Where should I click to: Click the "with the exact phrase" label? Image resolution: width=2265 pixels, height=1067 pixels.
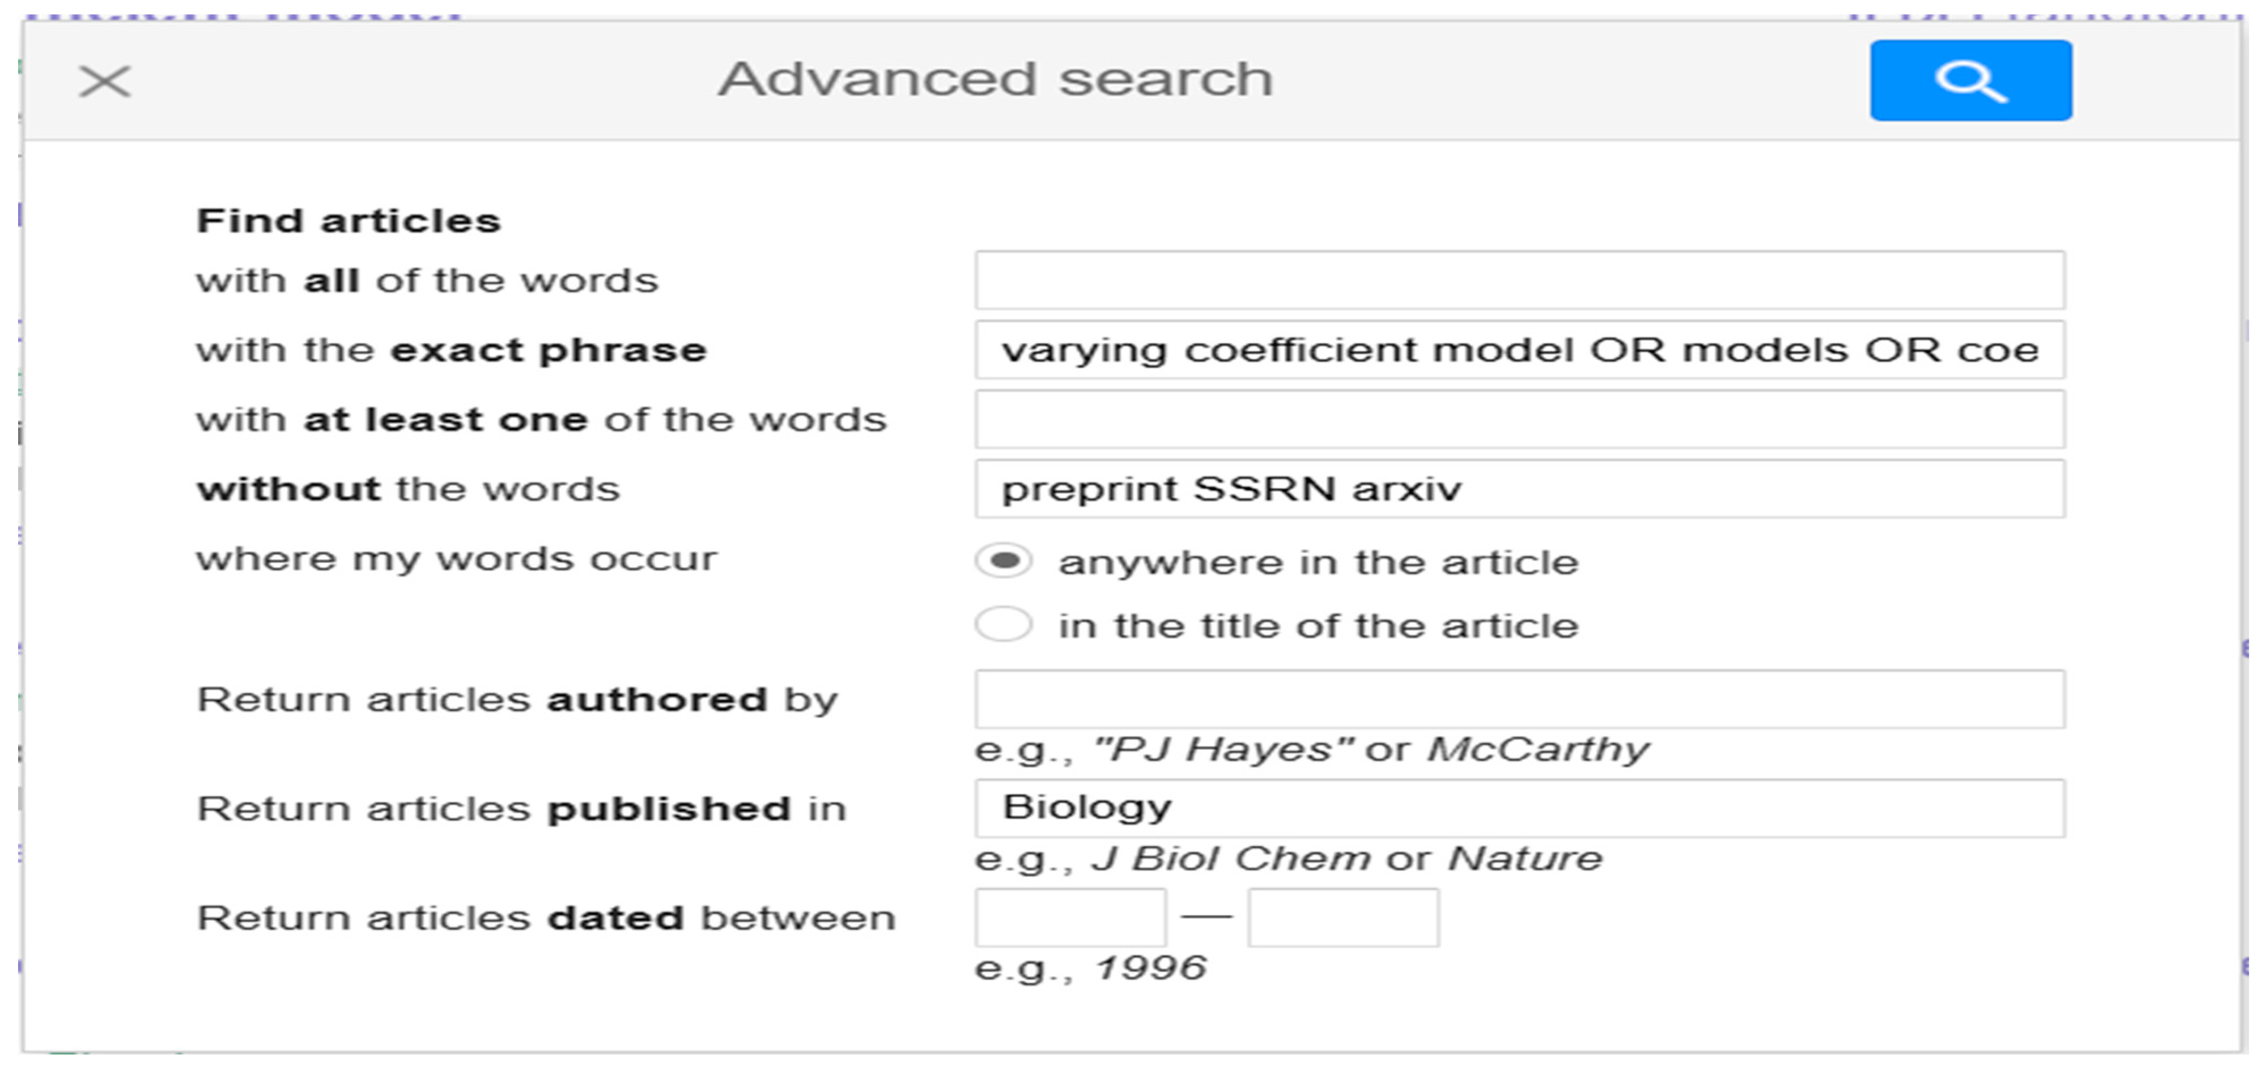click(451, 351)
